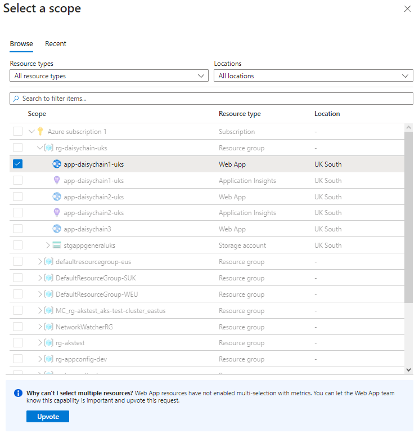Click the app-daisychain1-uks Application Insights bulb icon
419x442 pixels.
pyautogui.click(x=57, y=180)
